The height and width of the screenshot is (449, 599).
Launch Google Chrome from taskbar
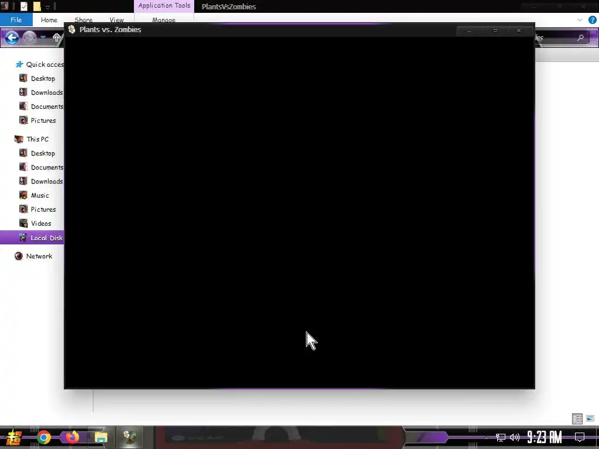tap(44, 437)
